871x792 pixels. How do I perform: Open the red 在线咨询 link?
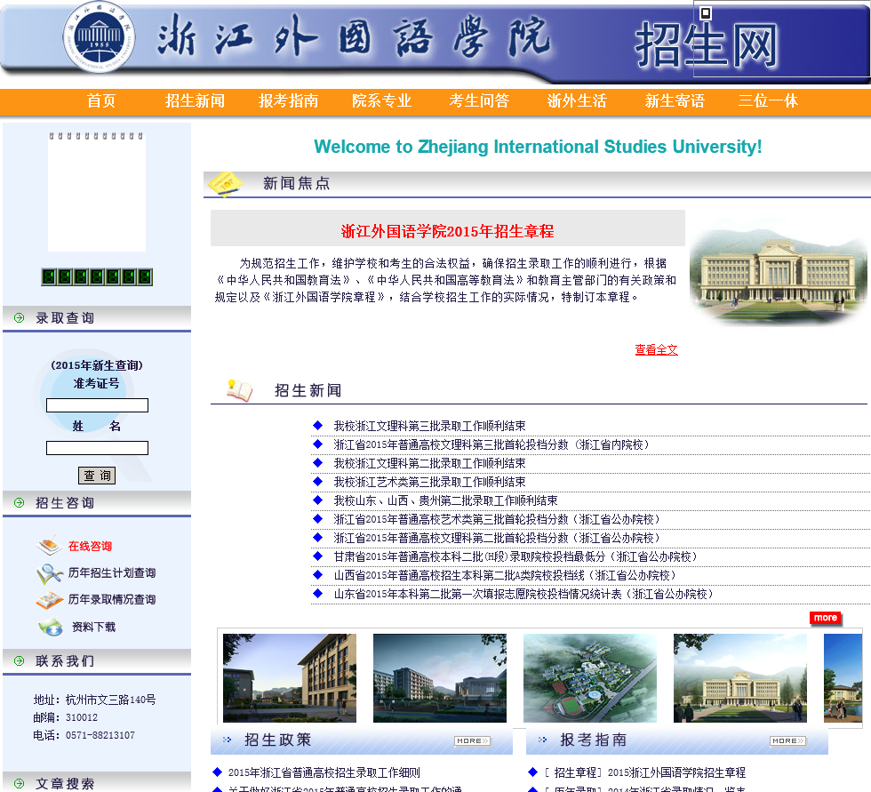click(x=90, y=547)
